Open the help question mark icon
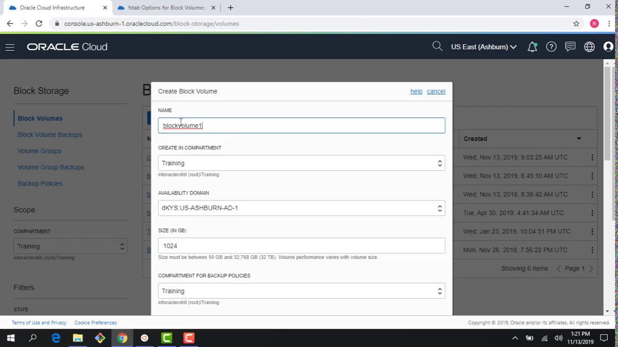The width and height of the screenshot is (618, 347). [x=551, y=47]
